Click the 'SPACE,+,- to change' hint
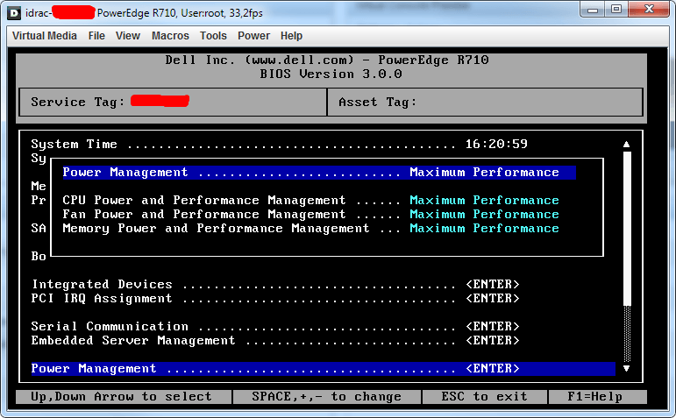The image size is (676, 418). tap(327, 397)
